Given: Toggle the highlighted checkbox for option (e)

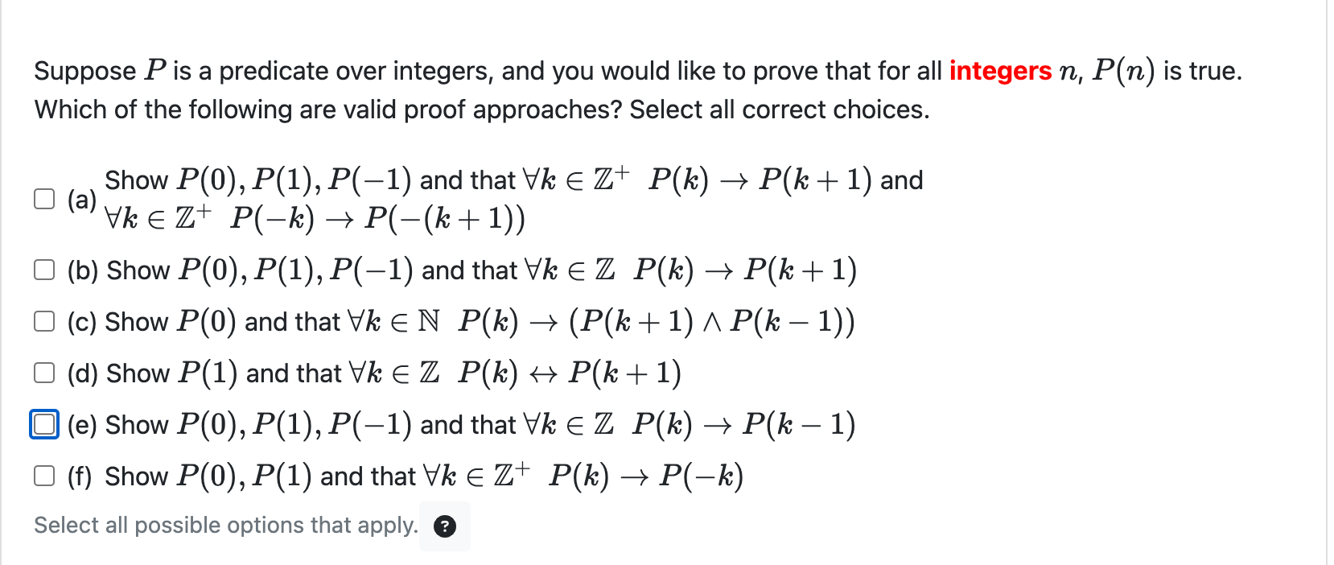Looking at the screenshot, I should (44, 424).
